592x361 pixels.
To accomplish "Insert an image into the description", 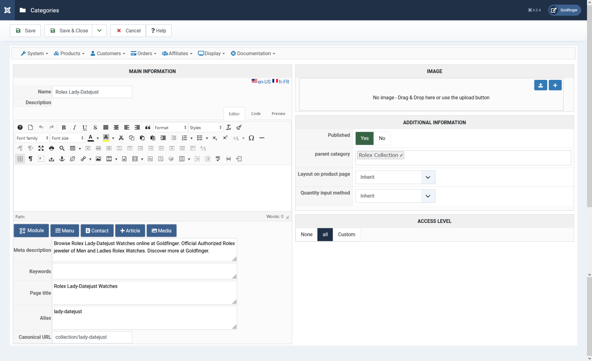I will point(98,159).
